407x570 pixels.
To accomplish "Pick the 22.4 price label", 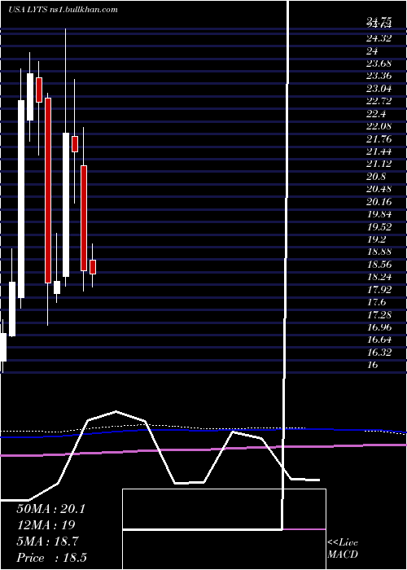I will click(376, 114).
